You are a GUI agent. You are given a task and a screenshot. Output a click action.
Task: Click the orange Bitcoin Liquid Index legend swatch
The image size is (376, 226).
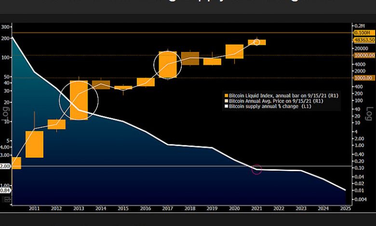point(226,96)
